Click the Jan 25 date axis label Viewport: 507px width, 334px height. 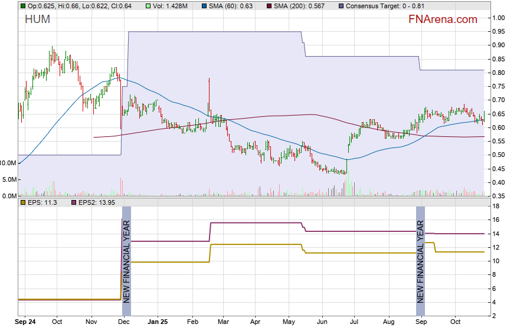157,323
